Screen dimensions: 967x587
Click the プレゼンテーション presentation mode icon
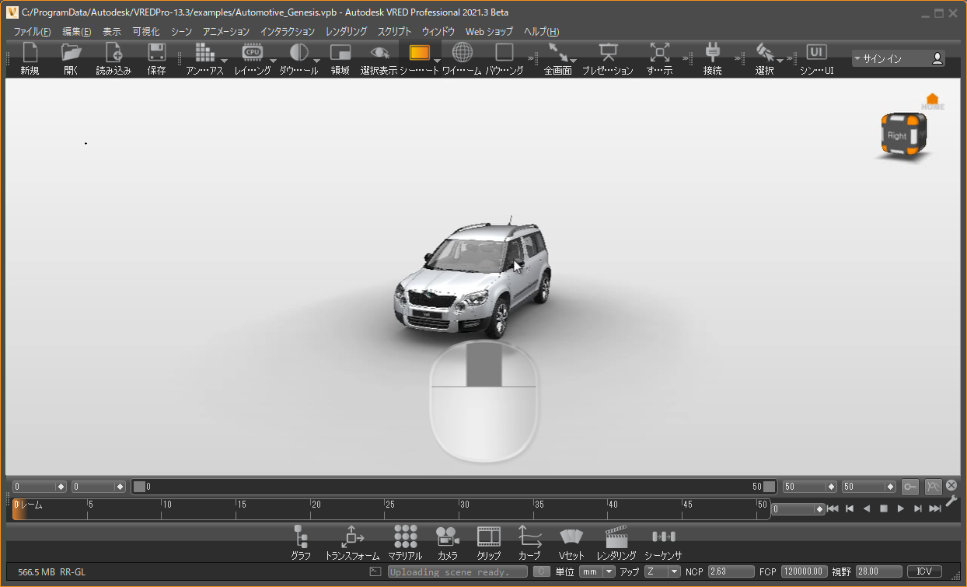click(x=608, y=52)
